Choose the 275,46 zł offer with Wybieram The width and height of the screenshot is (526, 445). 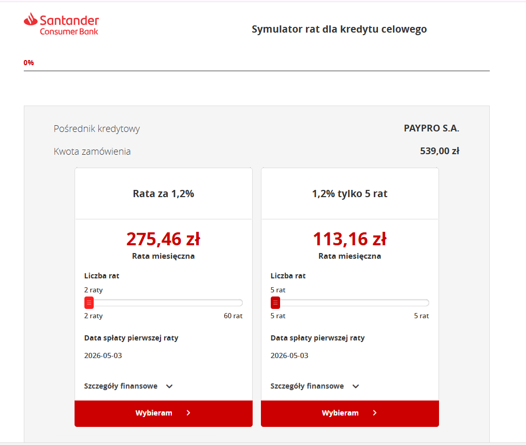[154, 413]
